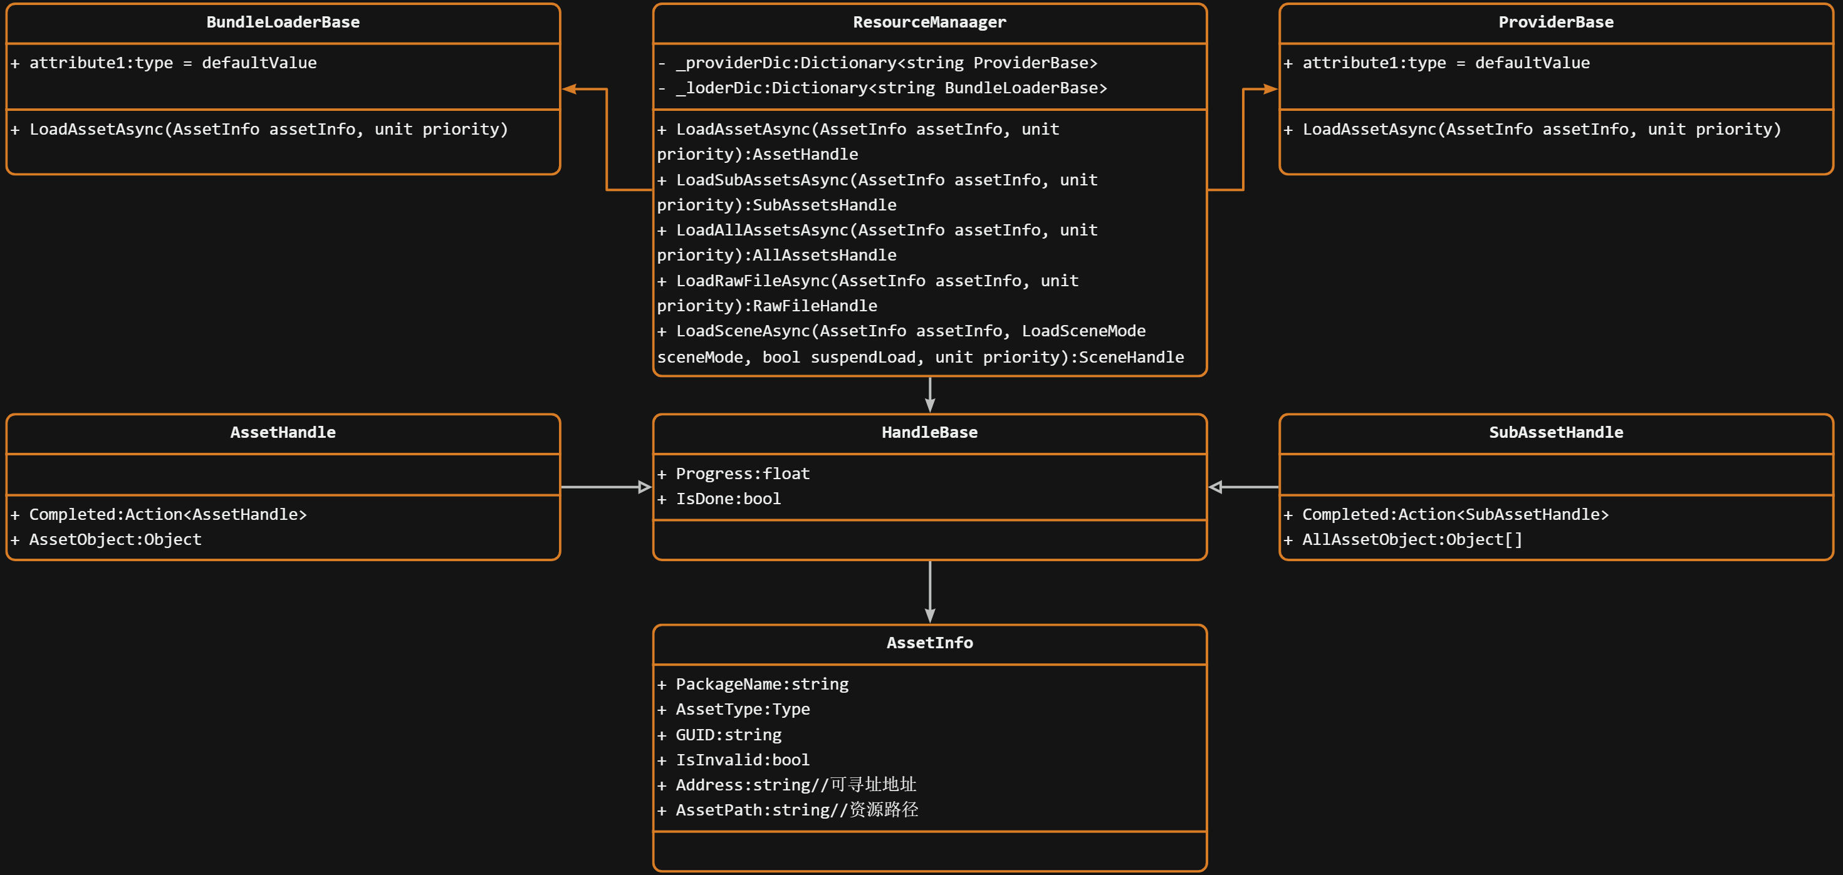This screenshot has height=875, width=1843.
Task: Select the ResourceManaager class title
Action: point(929,22)
